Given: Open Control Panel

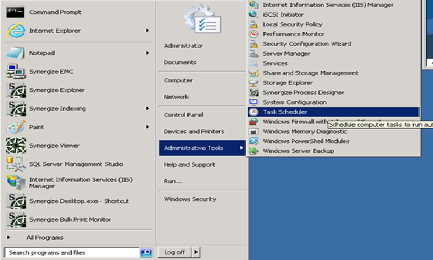Looking at the screenshot, I should pos(184,115).
